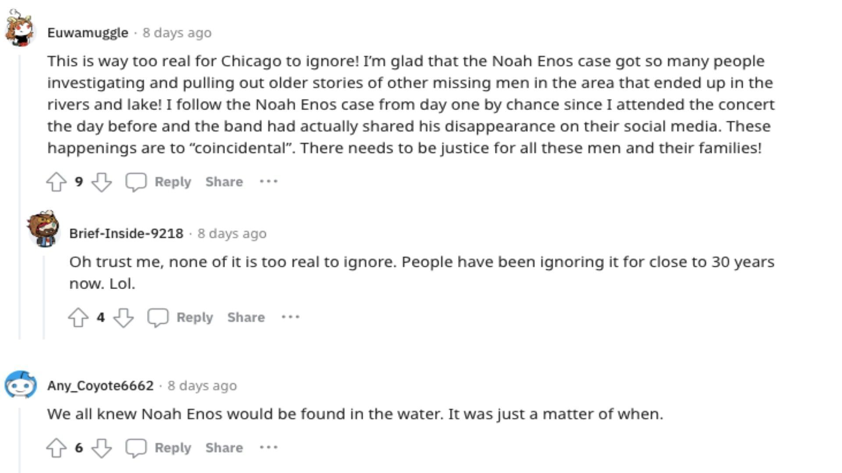Visit Euwamuggle's user profile link
The height and width of the screenshot is (473, 842).
(x=88, y=33)
